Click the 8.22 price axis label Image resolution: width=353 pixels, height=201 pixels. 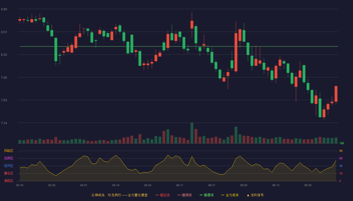[x=4, y=55]
